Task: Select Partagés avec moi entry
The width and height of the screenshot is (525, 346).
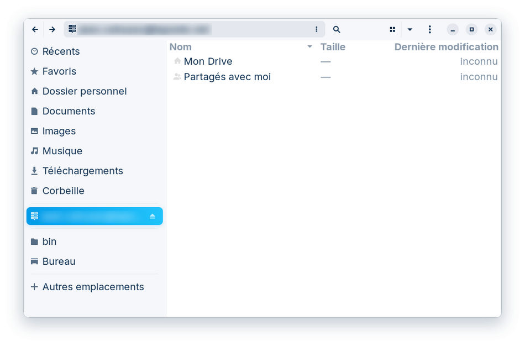Action: (x=227, y=77)
